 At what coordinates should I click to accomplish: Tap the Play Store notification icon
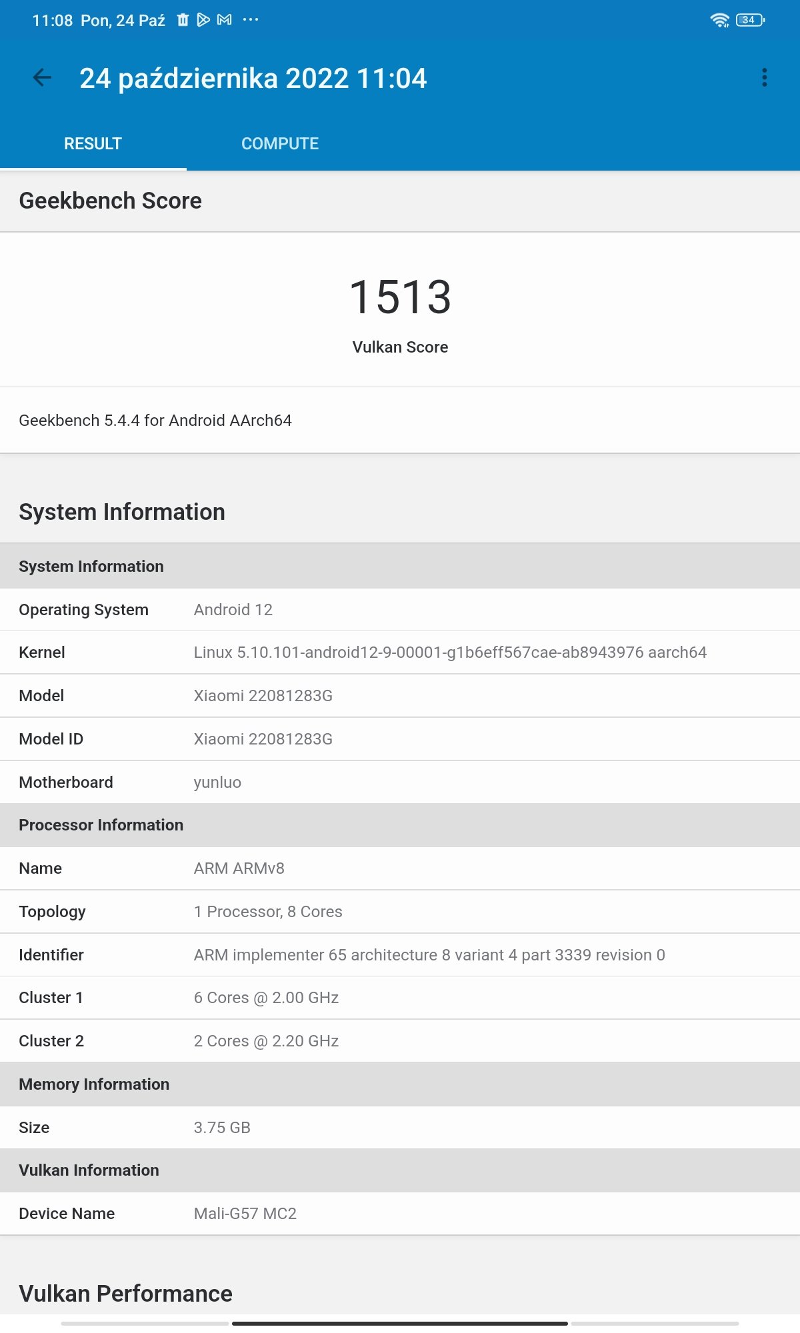point(203,20)
